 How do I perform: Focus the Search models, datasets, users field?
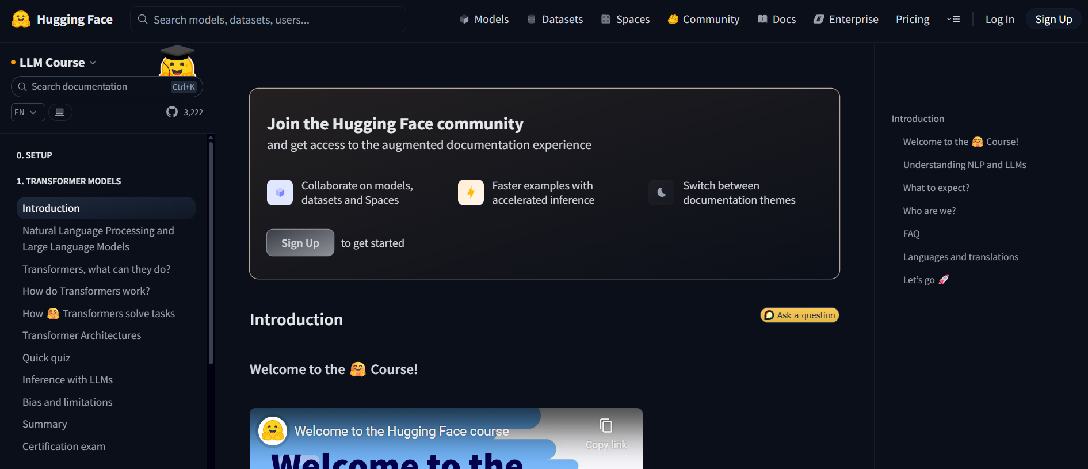click(x=268, y=20)
